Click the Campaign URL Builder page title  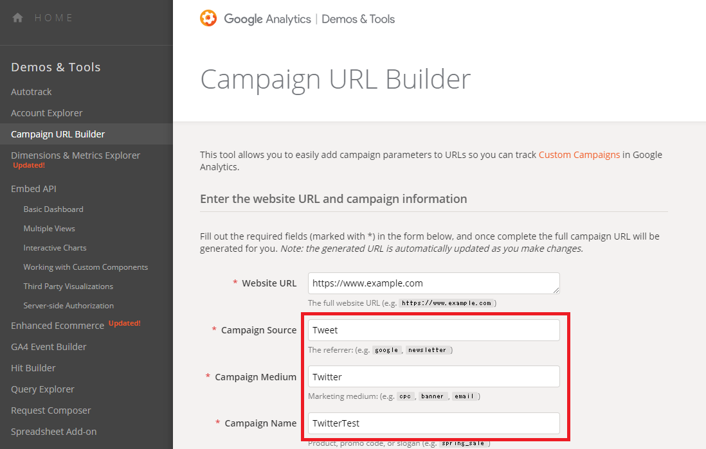click(336, 80)
